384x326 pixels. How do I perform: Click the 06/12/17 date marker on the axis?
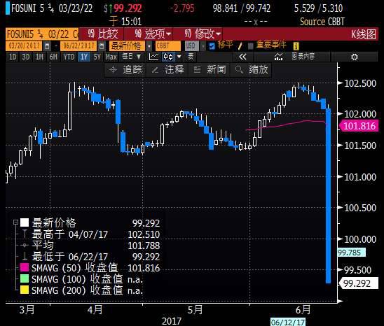[288, 322]
